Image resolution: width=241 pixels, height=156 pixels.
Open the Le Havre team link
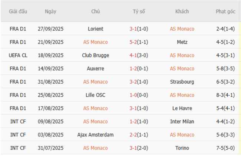[182, 108]
